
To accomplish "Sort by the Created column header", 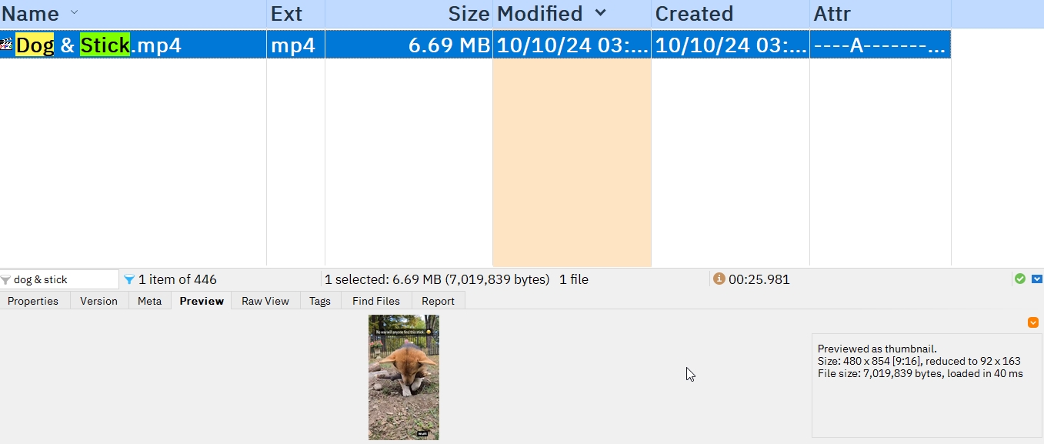I will (694, 14).
